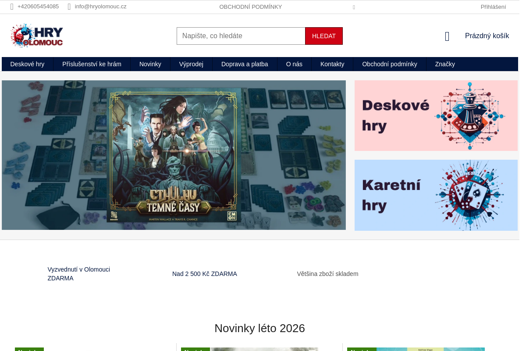Screen dimensions: 526x351
Task: Click the Přihlášení login link
Action: pos(493,7)
